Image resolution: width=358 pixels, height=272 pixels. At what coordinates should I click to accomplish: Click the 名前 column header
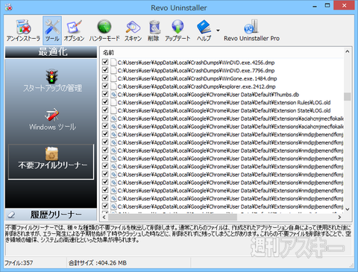coord(108,53)
